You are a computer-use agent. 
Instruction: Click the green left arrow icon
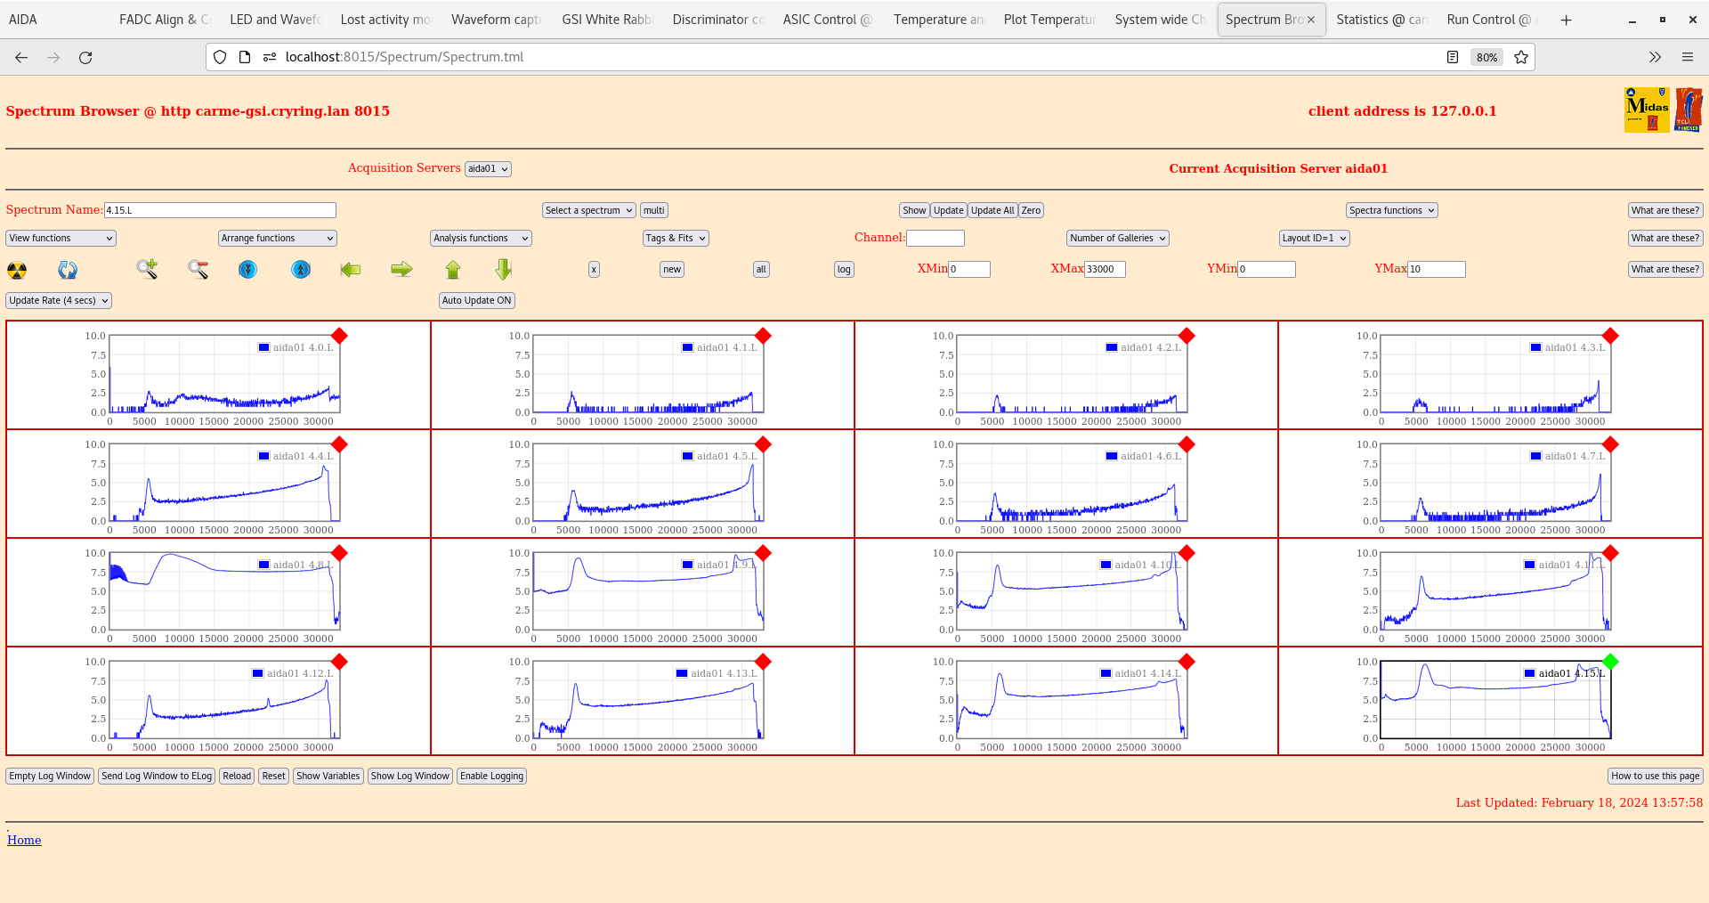[351, 269]
